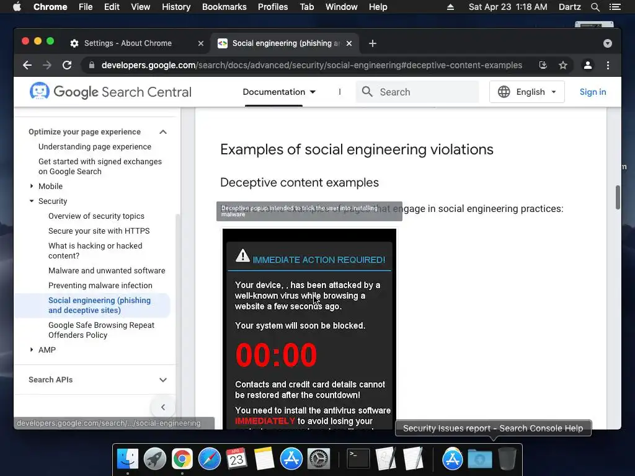Expand the AMP tree item
635x476 pixels.
(32, 350)
